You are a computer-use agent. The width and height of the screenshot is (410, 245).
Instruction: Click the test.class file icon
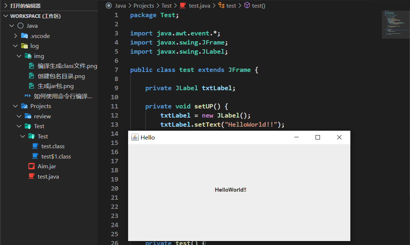click(x=35, y=146)
